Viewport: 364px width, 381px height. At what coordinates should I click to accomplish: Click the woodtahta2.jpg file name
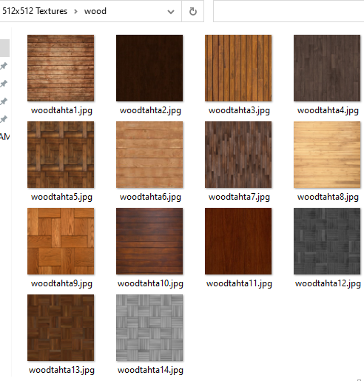[150, 110]
